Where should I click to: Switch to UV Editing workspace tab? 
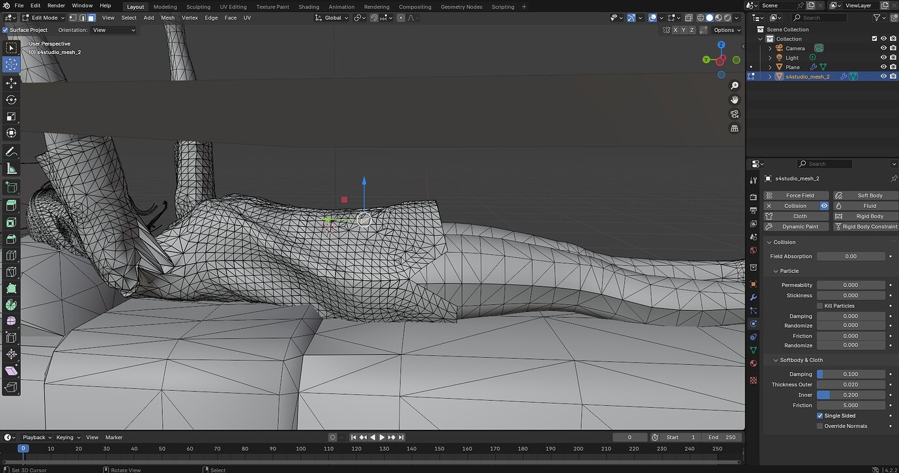(x=233, y=7)
